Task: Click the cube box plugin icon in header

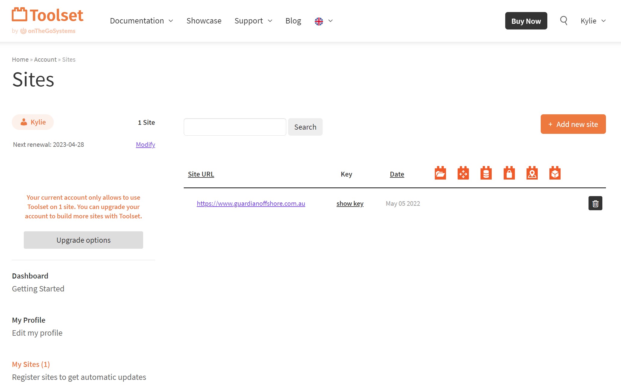Action: (555, 173)
